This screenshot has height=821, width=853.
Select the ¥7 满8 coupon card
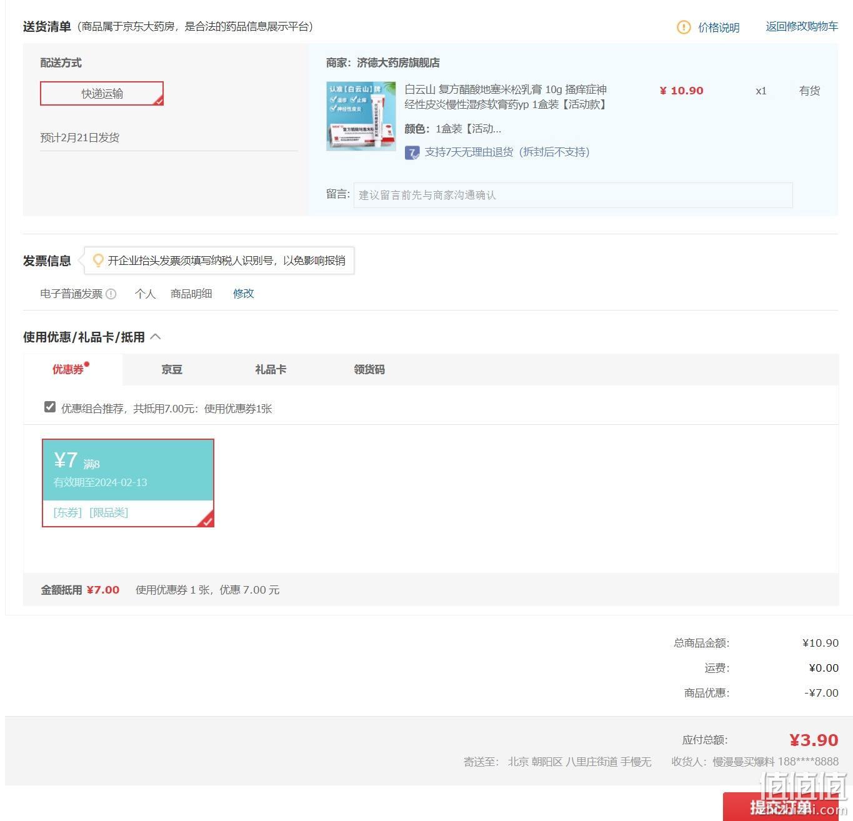[128, 483]
